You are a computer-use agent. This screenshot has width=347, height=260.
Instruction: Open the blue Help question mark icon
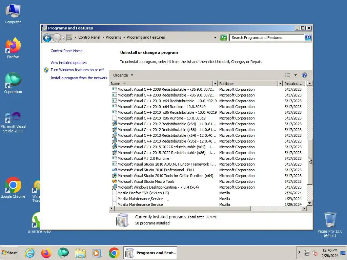pyautogui.click(x=305, y=75)
